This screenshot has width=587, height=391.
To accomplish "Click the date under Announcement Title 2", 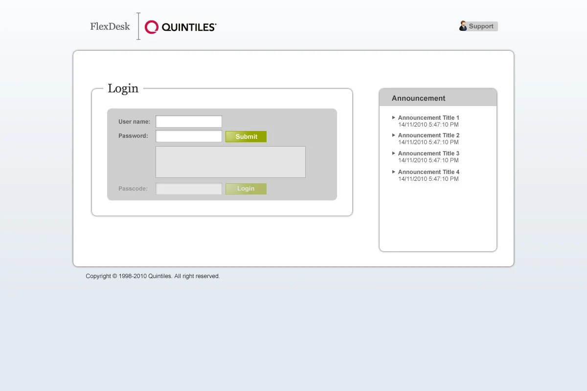I will pos(428,142).
